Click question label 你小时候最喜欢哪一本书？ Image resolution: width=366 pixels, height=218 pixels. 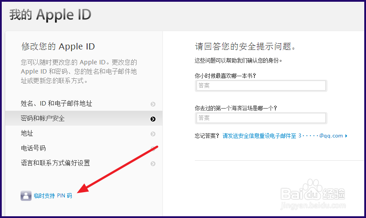225,76
